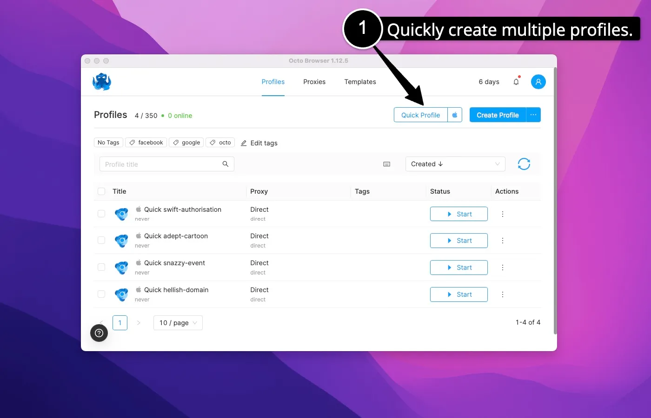Open the 10 / page size dropdown
The width and height of the screenshot is (651, 418).
(x=178, y=322)
